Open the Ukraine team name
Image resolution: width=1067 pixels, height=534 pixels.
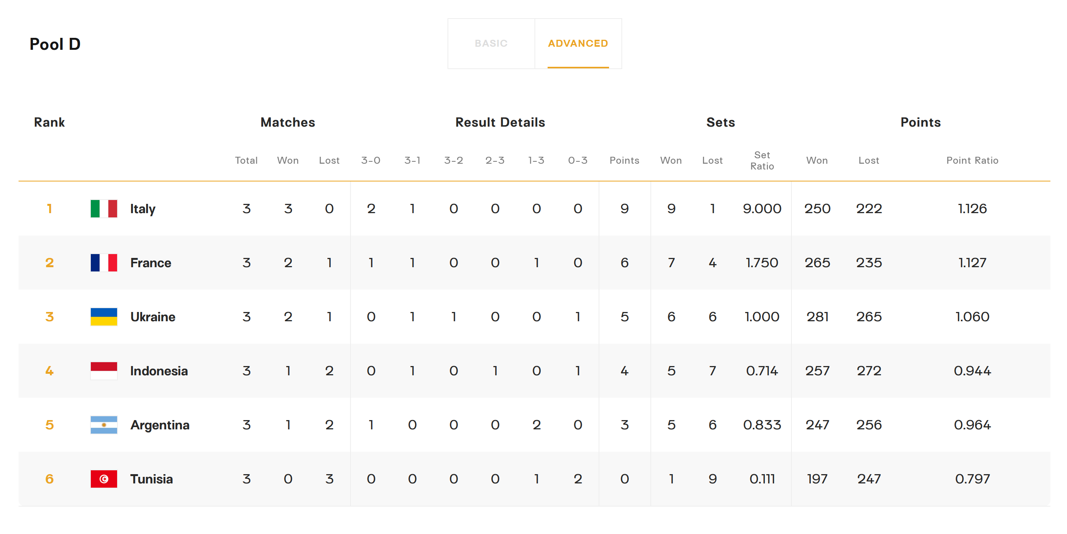pos(152,317)
